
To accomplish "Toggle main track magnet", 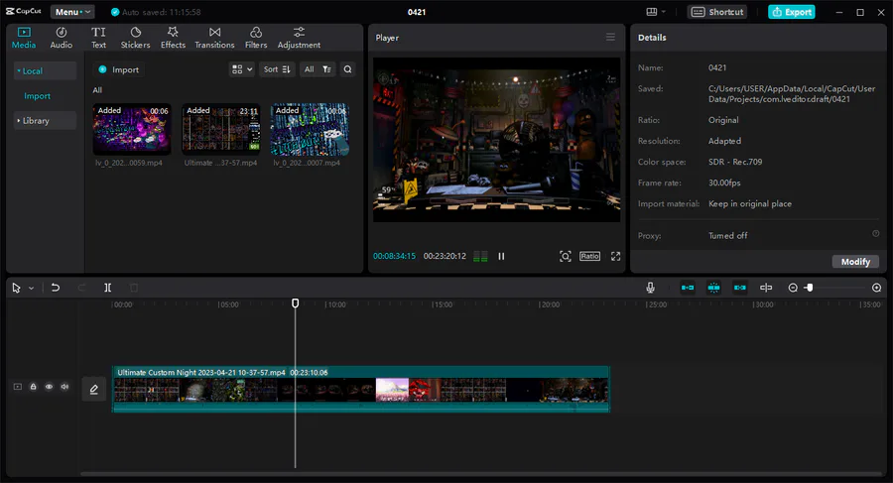I will 688,288.
